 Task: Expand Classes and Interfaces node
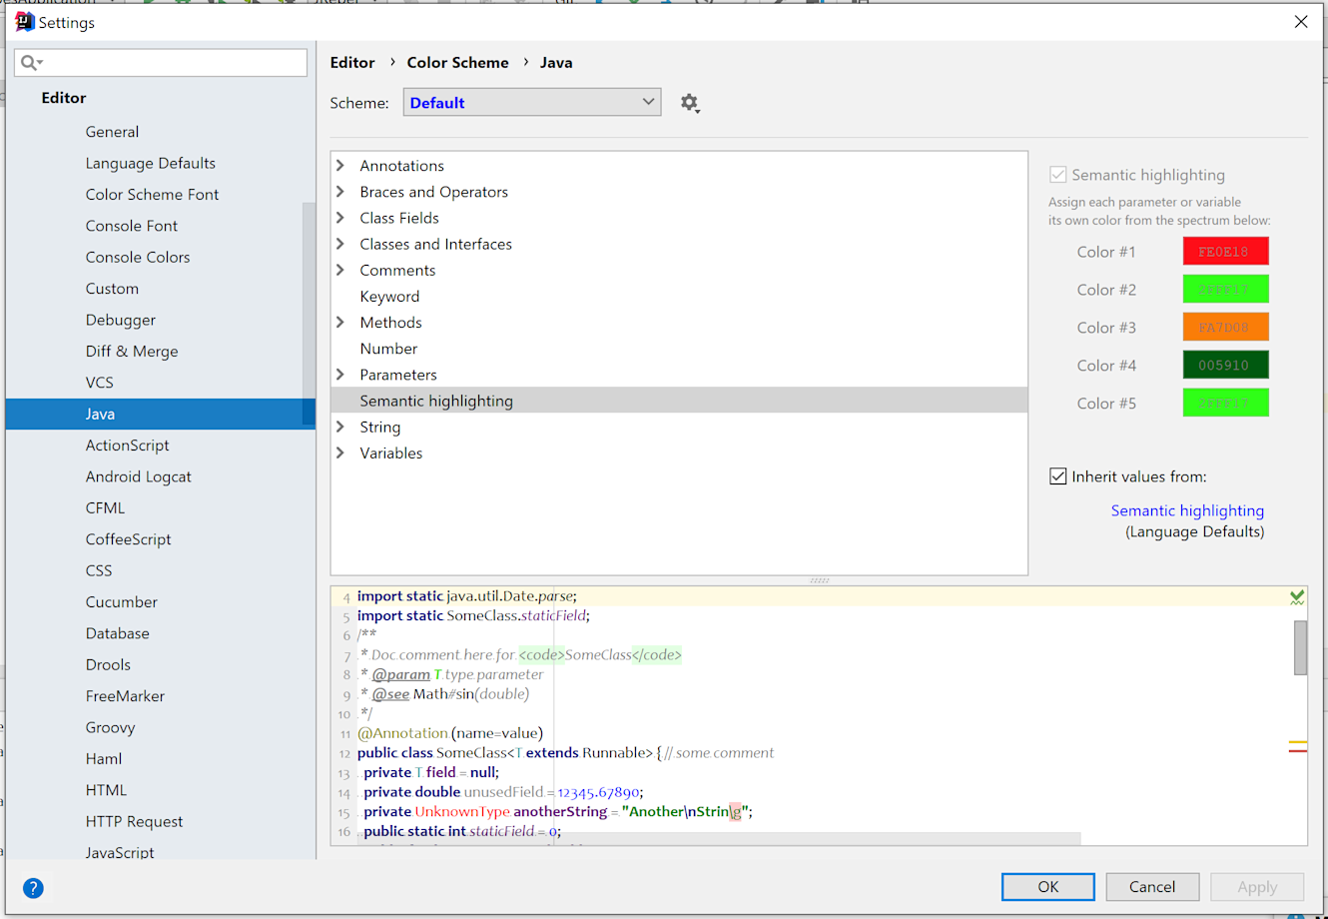[340, 244]
